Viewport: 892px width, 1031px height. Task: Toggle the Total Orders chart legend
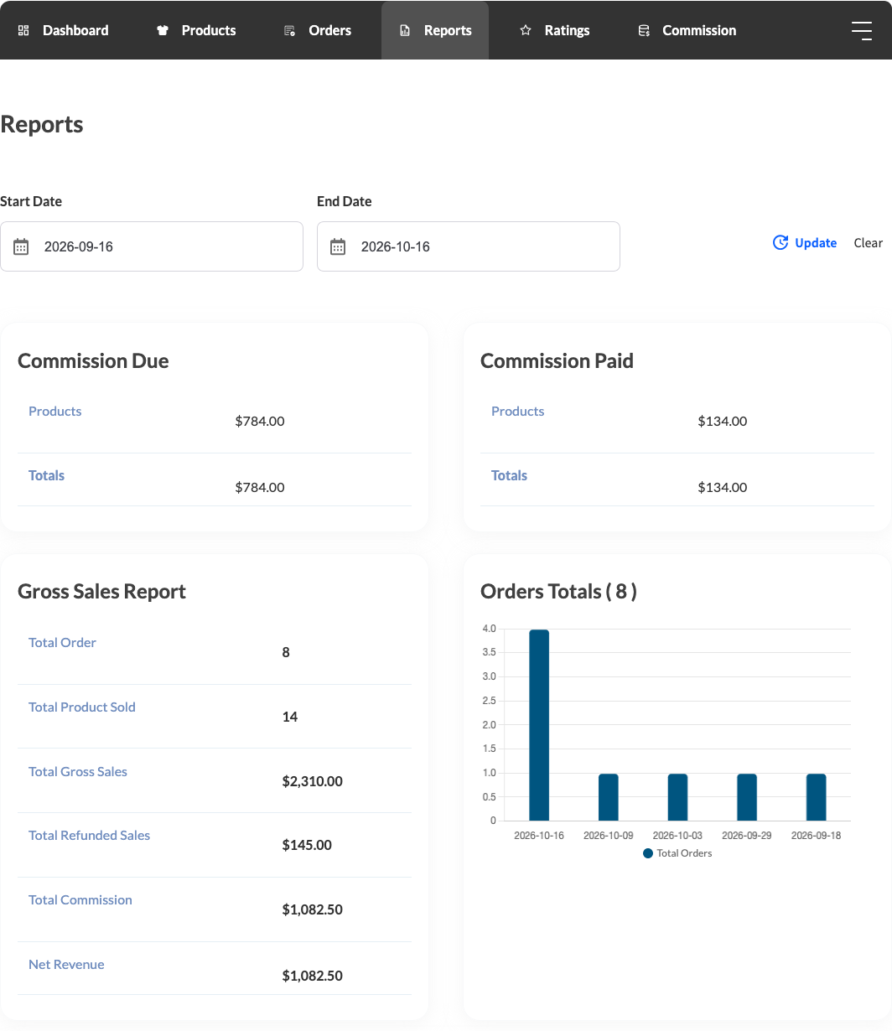[677, 853]
